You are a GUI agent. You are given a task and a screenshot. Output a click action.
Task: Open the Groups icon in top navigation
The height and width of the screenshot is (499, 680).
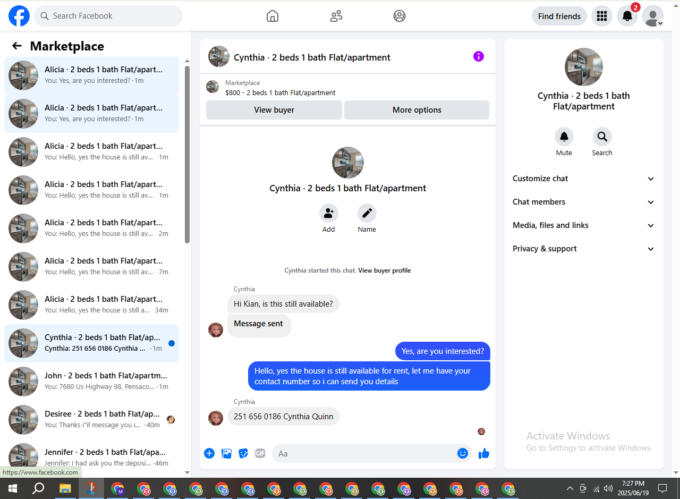pyautogui.click(x=399, y=16)
